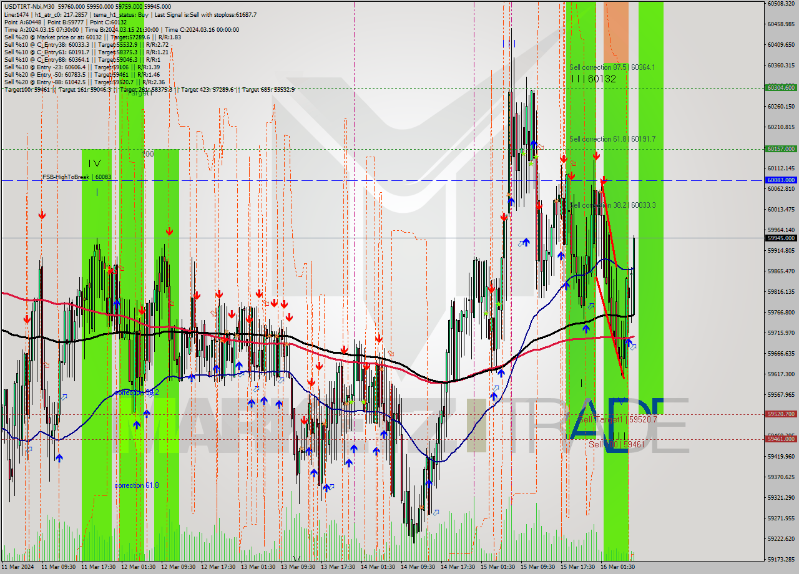Click the '11 Mar 17:30' time label
This screenshot has height=574, width=799.
(x=98, y=567)
